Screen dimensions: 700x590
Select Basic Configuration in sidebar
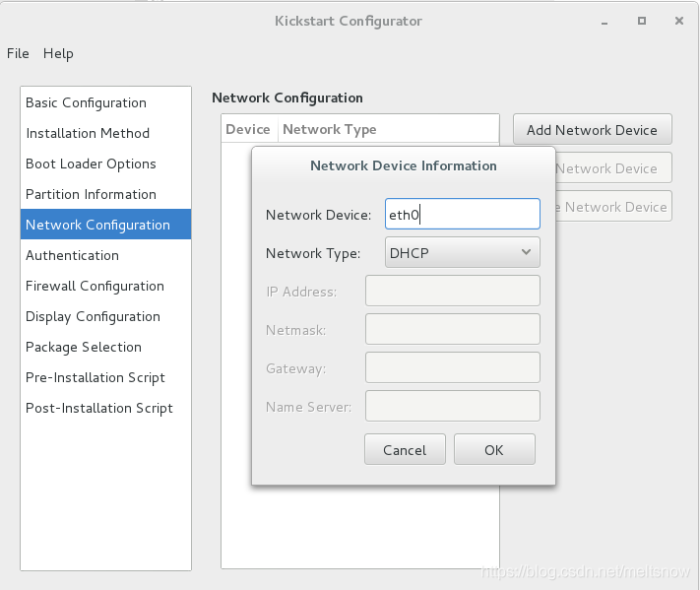tap(105, 102)
